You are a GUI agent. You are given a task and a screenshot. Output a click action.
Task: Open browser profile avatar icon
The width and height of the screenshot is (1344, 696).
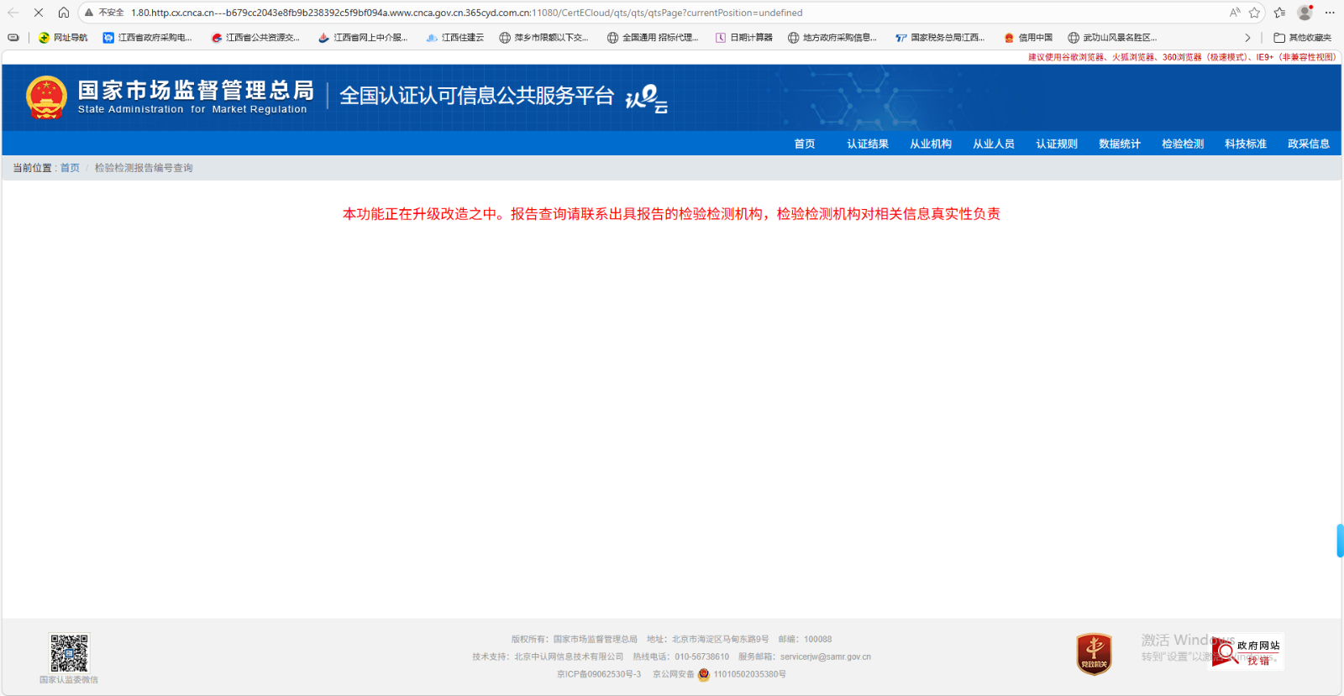point(1305,13)
